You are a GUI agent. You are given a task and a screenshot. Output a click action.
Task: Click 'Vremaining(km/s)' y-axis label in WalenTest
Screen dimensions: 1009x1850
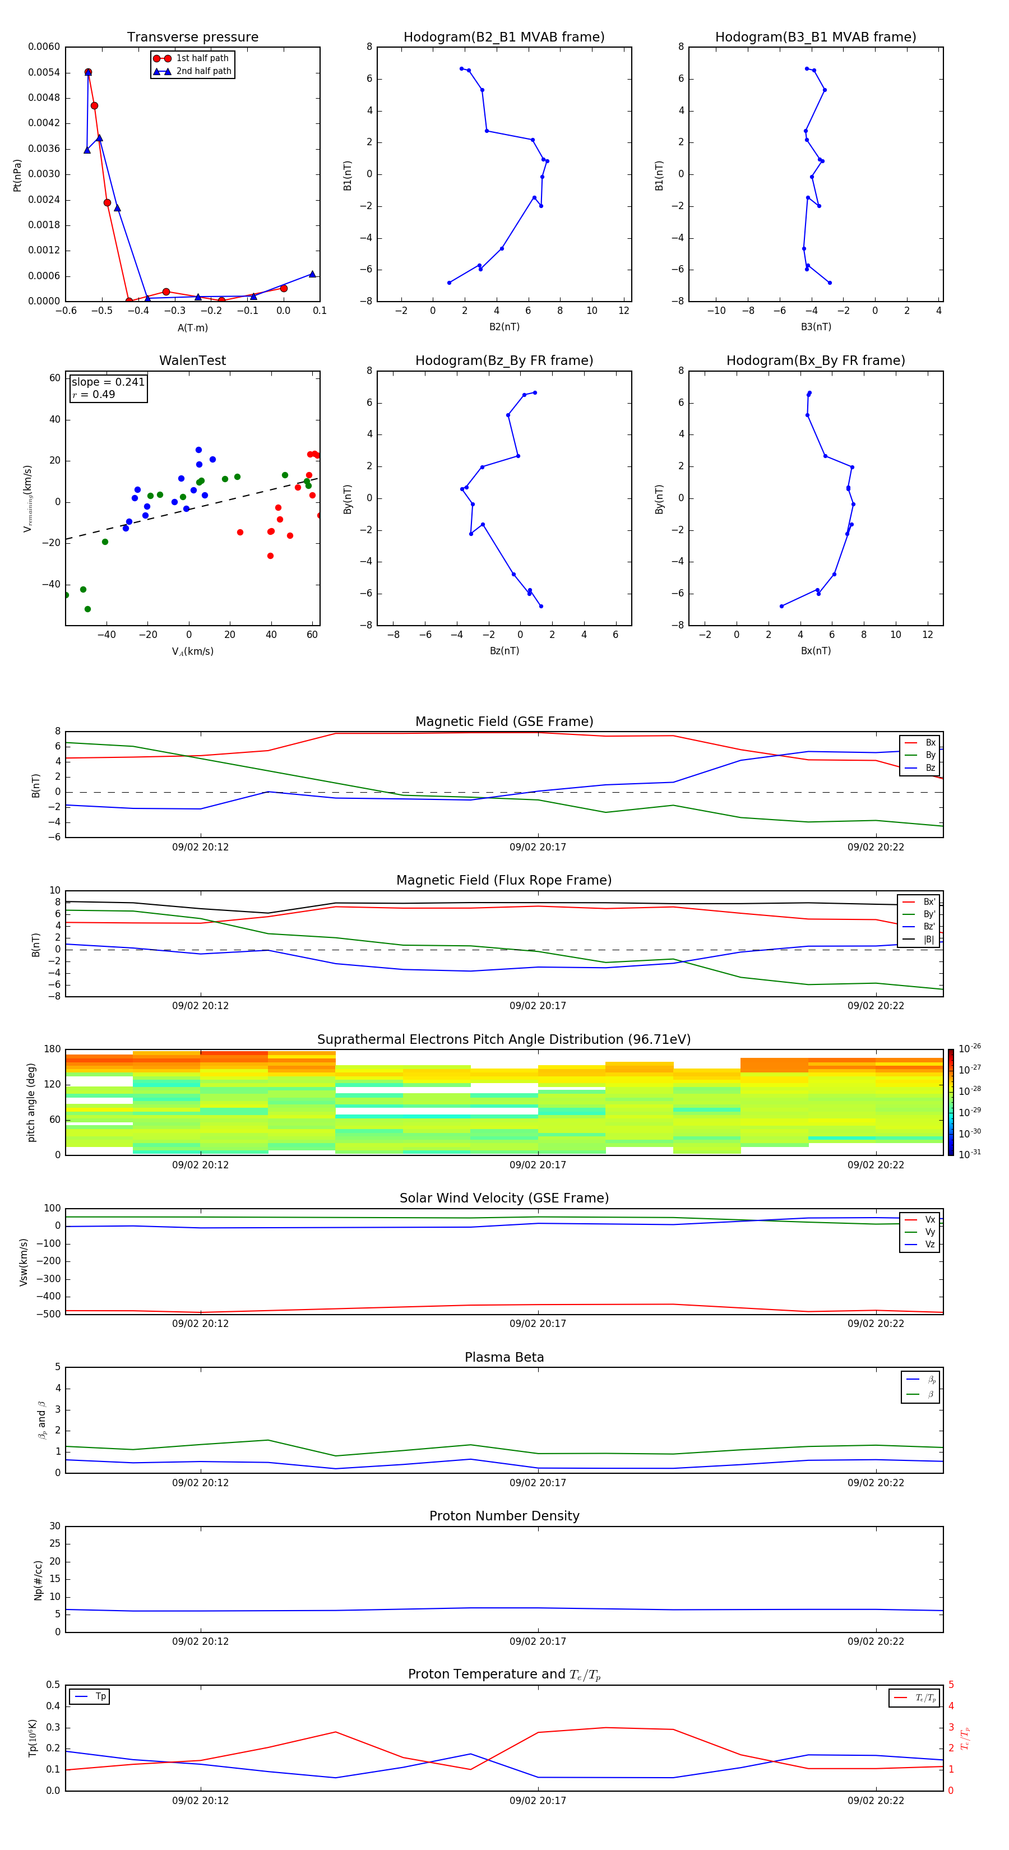[28, 498]
